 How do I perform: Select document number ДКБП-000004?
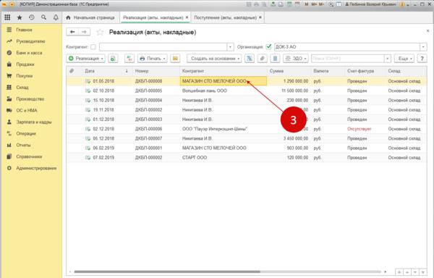[x=148, y=100]
